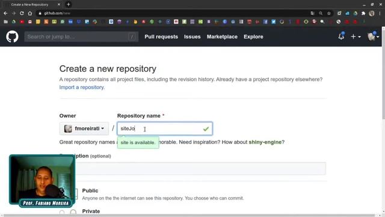Open the notifications bell
The width and height of the screenshot is (385, 217).
341,36
